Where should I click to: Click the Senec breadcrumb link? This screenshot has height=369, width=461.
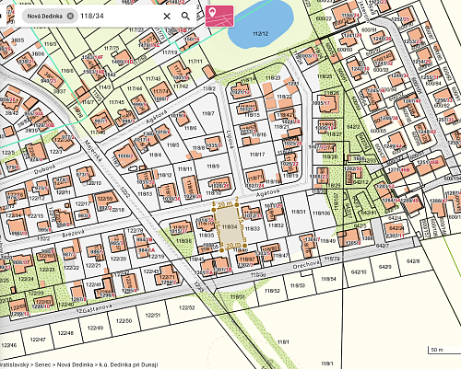tap(42, 364)
